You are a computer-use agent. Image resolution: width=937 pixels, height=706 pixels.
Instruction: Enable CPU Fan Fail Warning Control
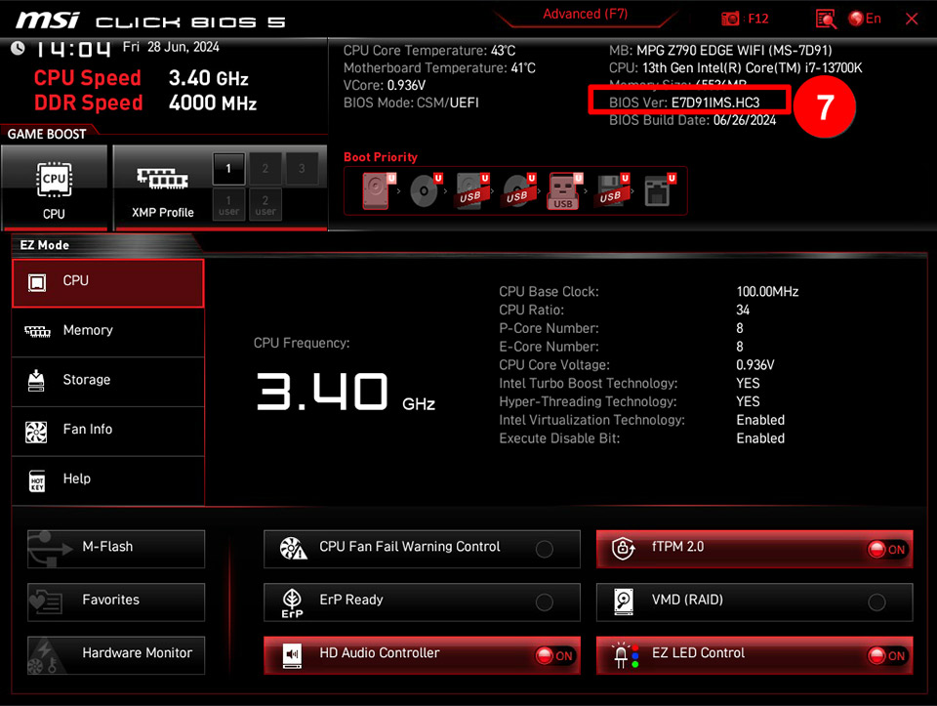pyautogui.click(x=545, y=550)
